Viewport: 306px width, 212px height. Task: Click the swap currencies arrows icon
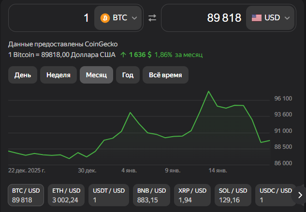pos(152,18)
